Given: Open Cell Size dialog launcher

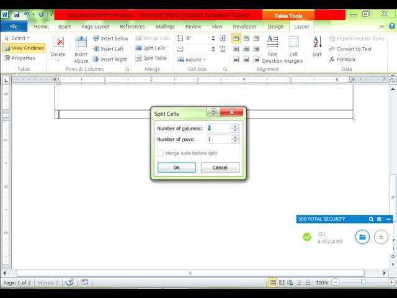Looking at the screenshot, I should click(225, 69).
